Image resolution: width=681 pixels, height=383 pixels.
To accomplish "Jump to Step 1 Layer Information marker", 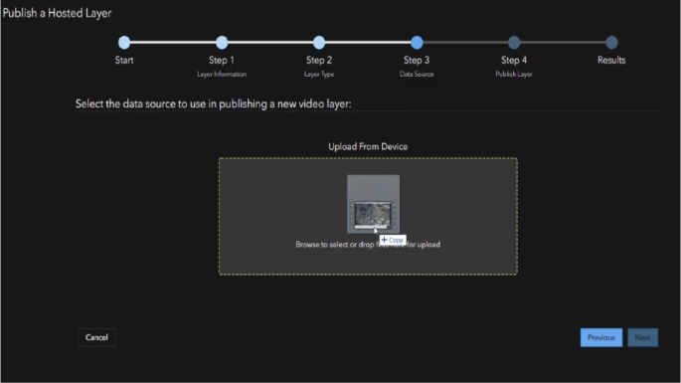I will [222, 42].
